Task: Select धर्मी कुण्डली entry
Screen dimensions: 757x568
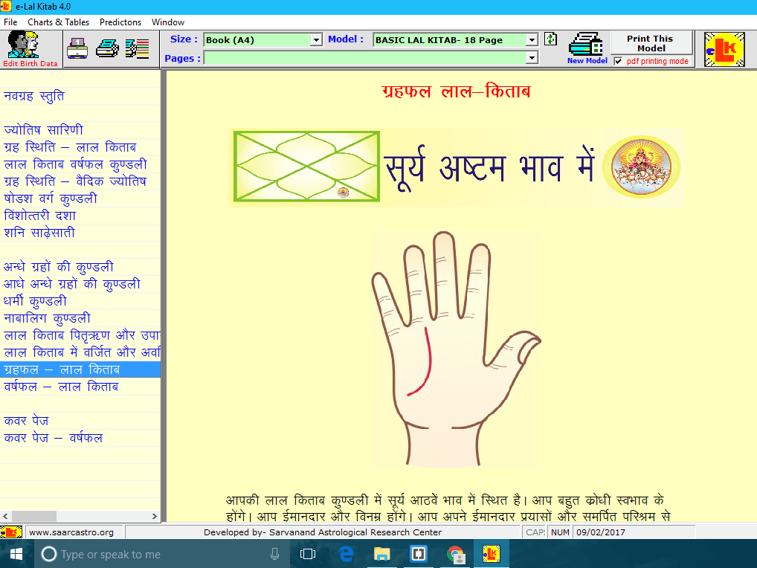Action: click(x=35, y=302)
